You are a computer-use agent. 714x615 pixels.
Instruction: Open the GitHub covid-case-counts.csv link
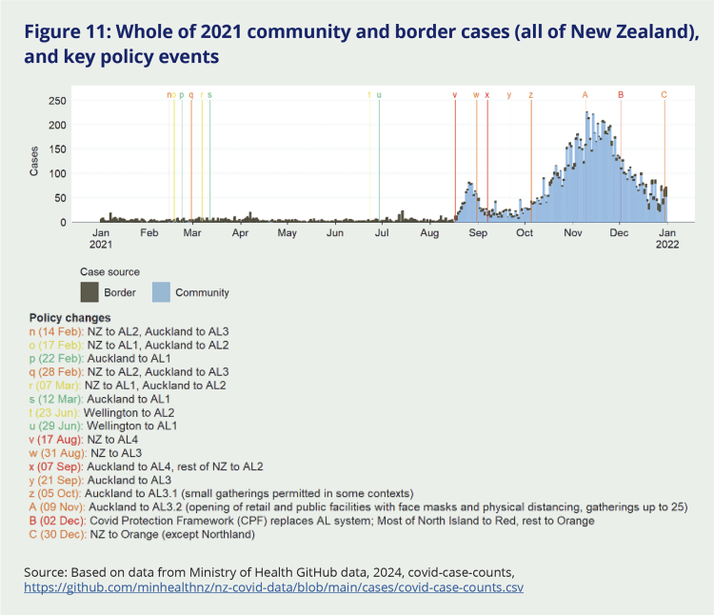tap(273, 587)
